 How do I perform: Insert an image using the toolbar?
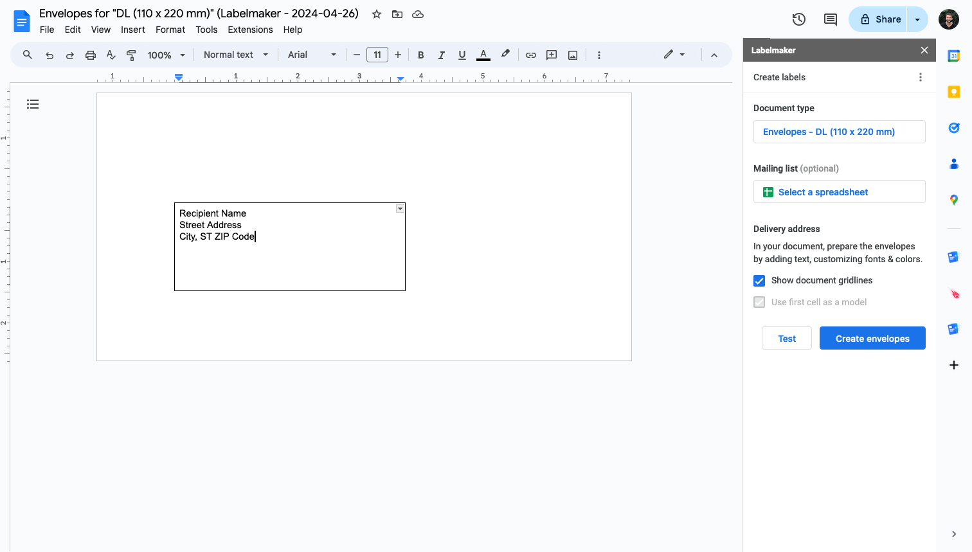pos(572,55)
